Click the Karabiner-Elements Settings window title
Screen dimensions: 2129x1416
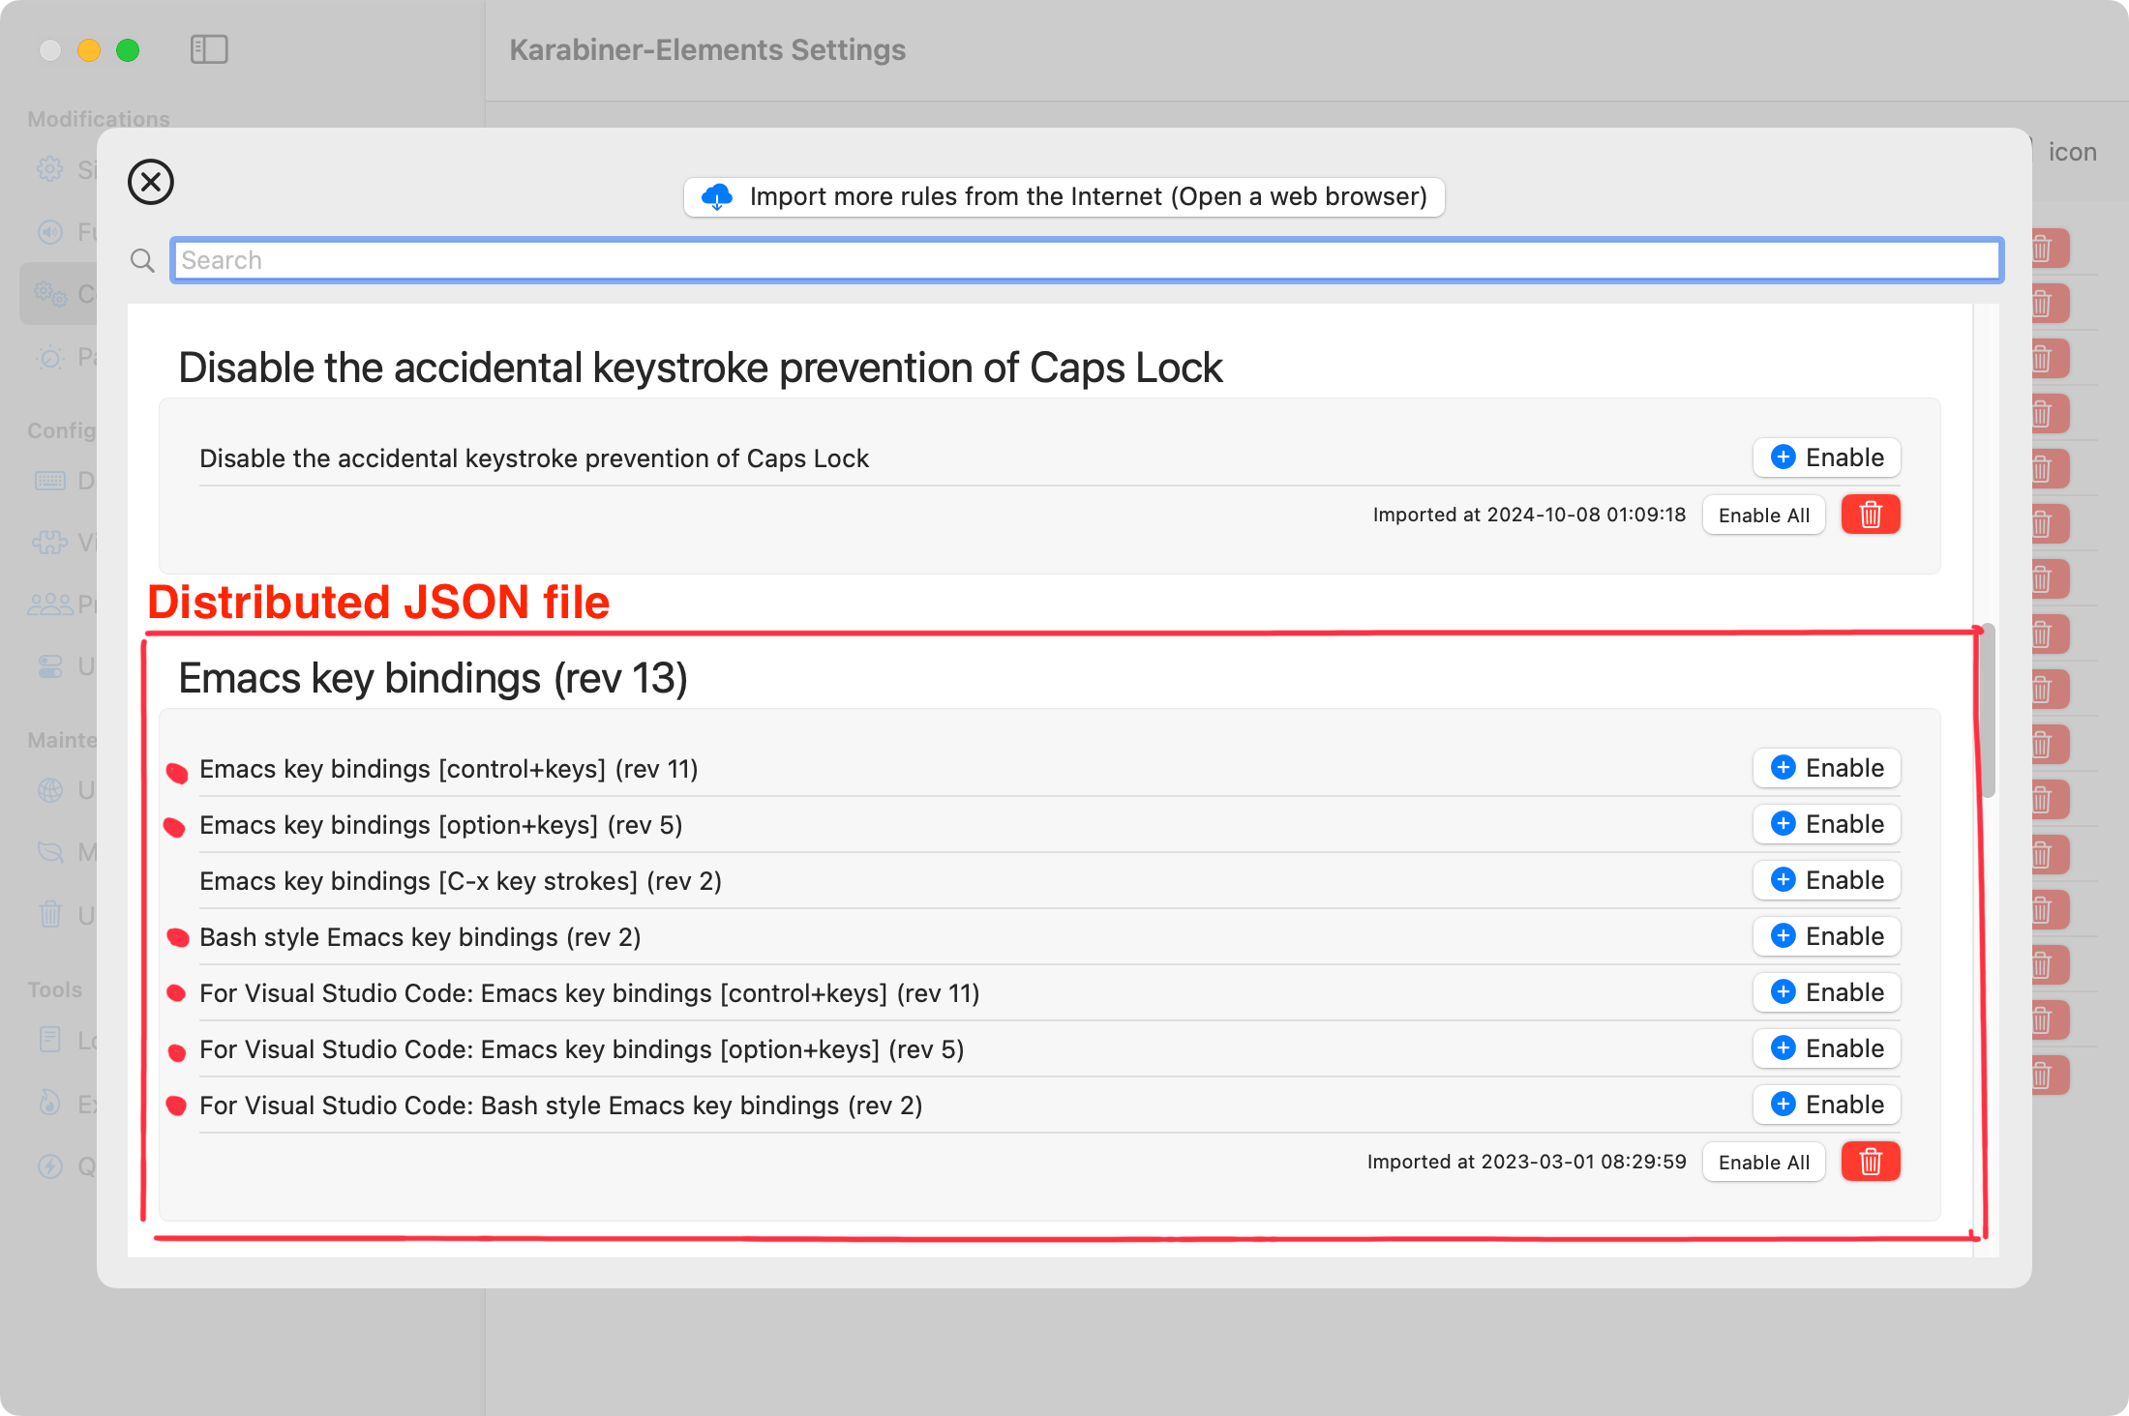click(x=707, y=50)
